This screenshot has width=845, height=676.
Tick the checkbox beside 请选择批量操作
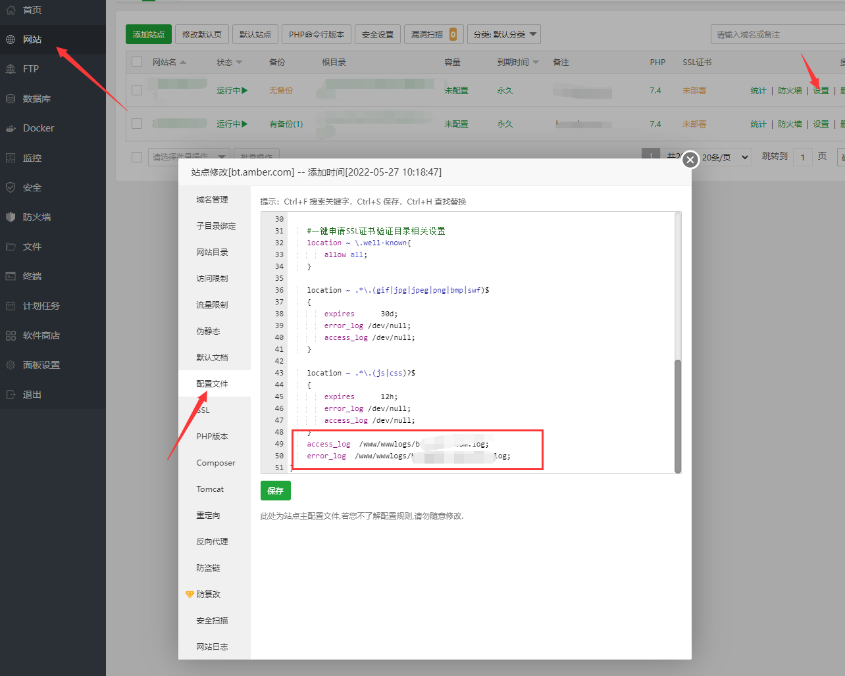[137, 157]
